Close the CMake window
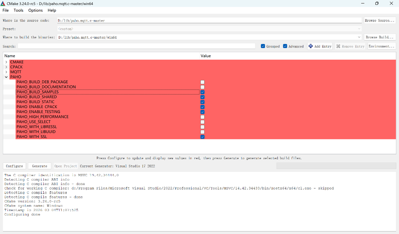The height and width of the screenshot is (234, 399). tap(391, 4)
